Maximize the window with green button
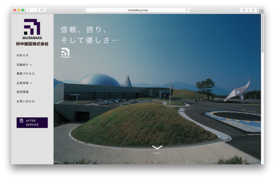This screenshot has width=275, height=180. tap(23, 10)
